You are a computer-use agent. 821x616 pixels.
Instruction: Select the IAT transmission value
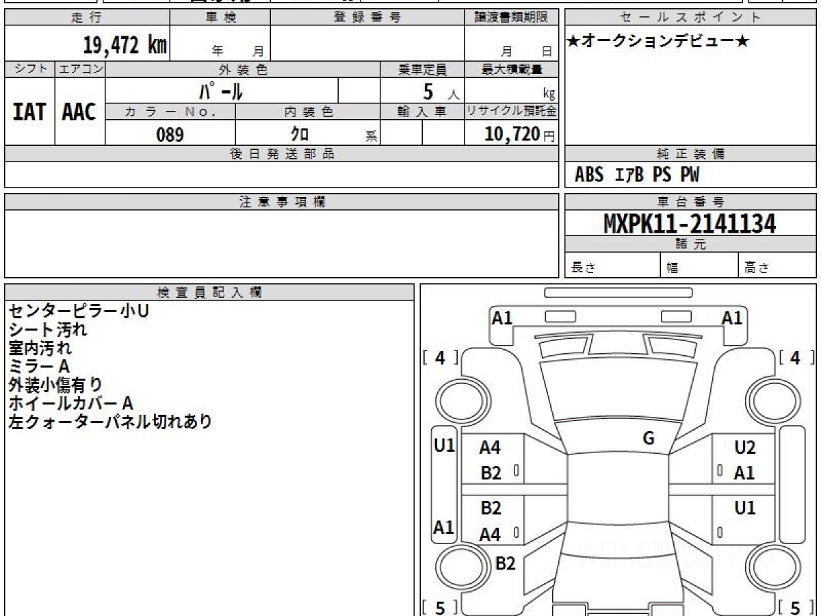[29, 112]
